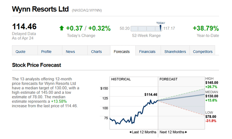Screen dimensions: 232x139
Task: Click the +38.79% Year-to-Date figure
Action: (206, 28)
